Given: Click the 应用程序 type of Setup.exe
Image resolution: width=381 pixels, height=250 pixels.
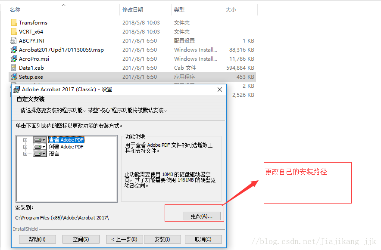Looking at the screenshot, I should pyautogui.click(x=184, y=77).
